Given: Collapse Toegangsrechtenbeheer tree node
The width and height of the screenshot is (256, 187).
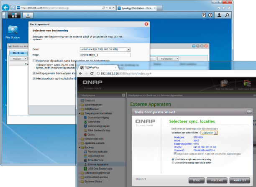Looking at the screenshot, I should 79,113.
